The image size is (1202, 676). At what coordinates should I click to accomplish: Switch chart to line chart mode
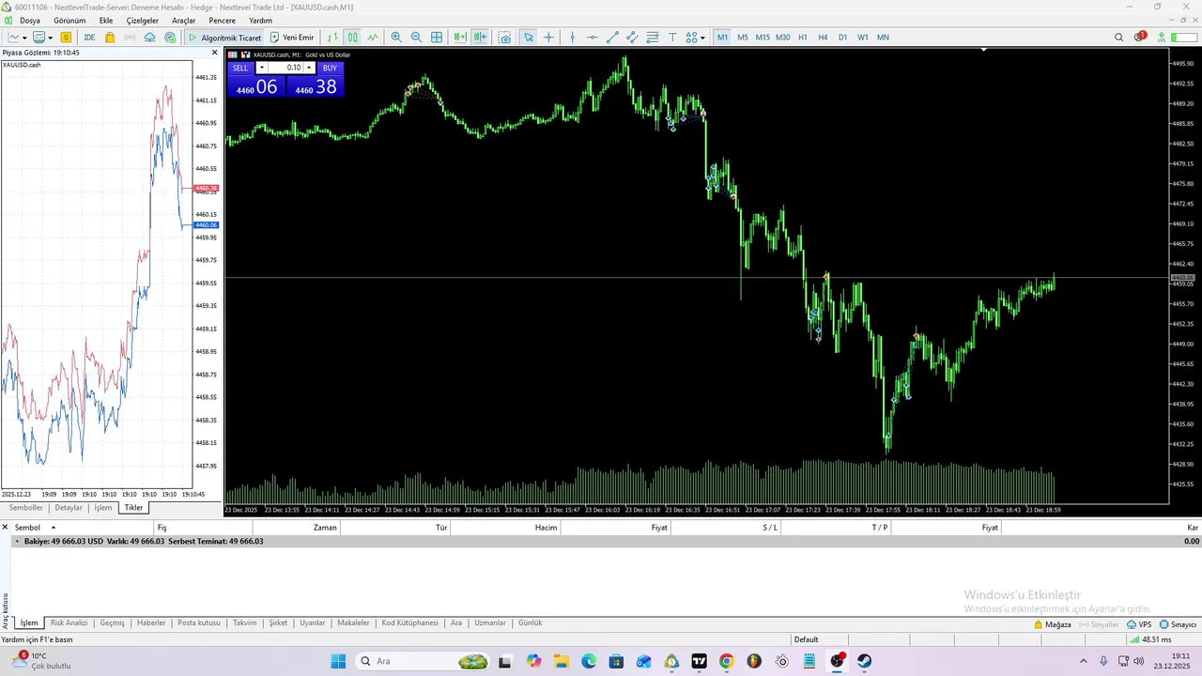(x=373, y=38)
